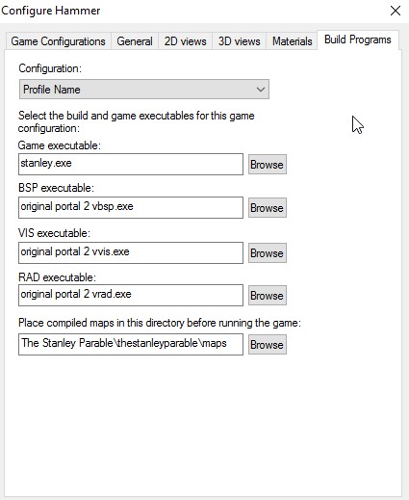The width and height of the screenshot is (409, 500).
Task: Browse for the Game executable
Action: pyautogui.click(x=268, y=165)
